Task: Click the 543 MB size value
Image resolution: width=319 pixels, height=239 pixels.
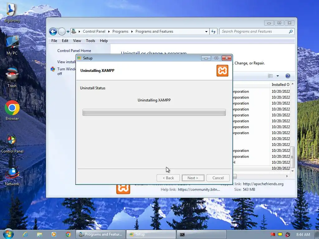Action: (x=249, y=190)
